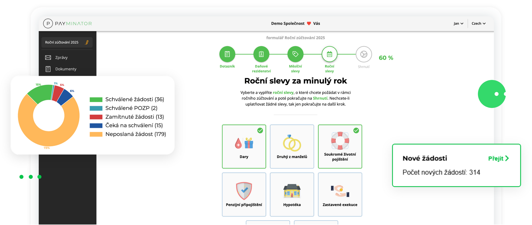
Task: Open the Jan user dropdown
Action: [458, 23]
